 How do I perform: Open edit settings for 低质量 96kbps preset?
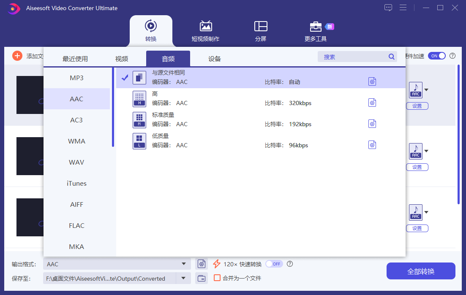[x=372, y=144]
